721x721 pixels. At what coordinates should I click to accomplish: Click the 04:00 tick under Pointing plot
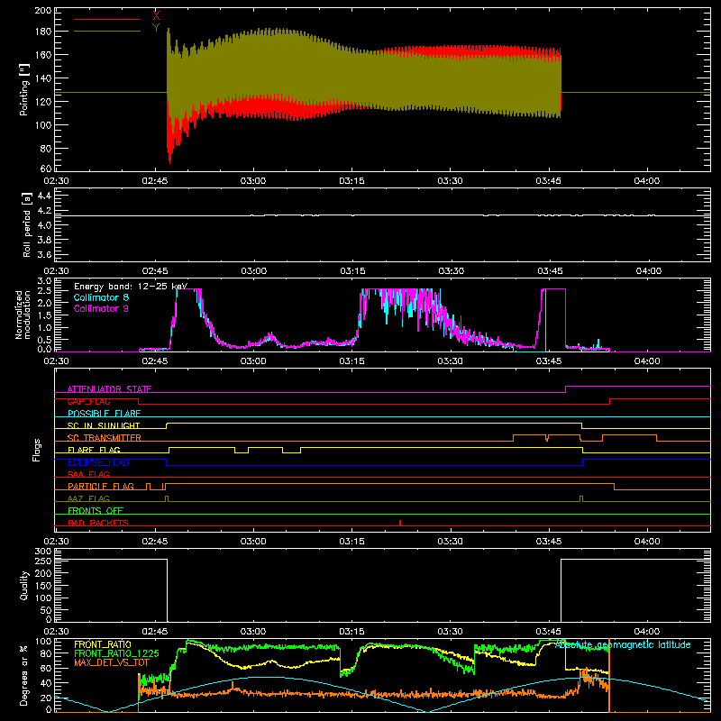[647, 181]
